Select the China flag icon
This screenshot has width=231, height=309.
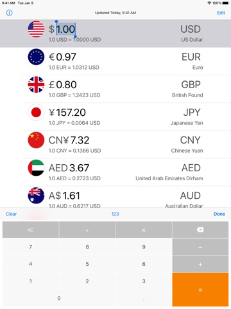(36, 140)
